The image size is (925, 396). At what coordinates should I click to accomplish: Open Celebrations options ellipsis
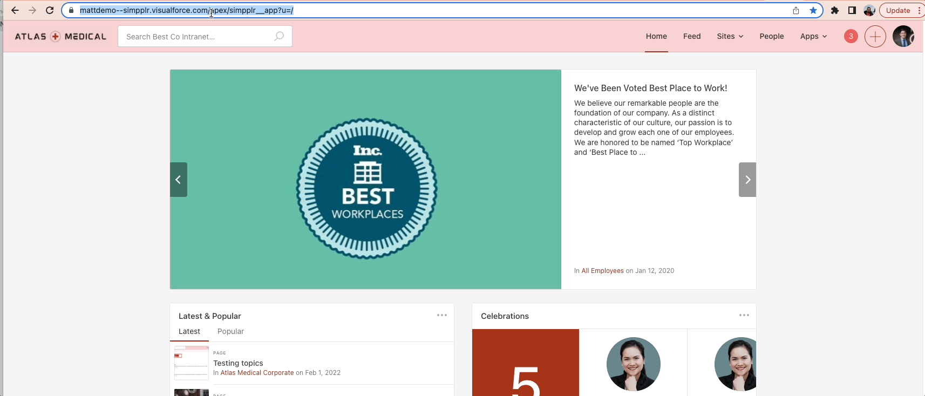(x=744, y=315)
